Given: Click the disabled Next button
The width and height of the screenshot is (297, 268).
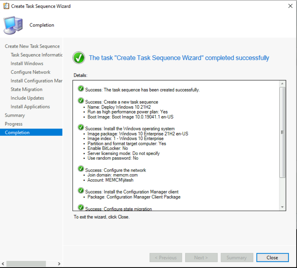Looking at the screenshot, I should tap(201, 258).
